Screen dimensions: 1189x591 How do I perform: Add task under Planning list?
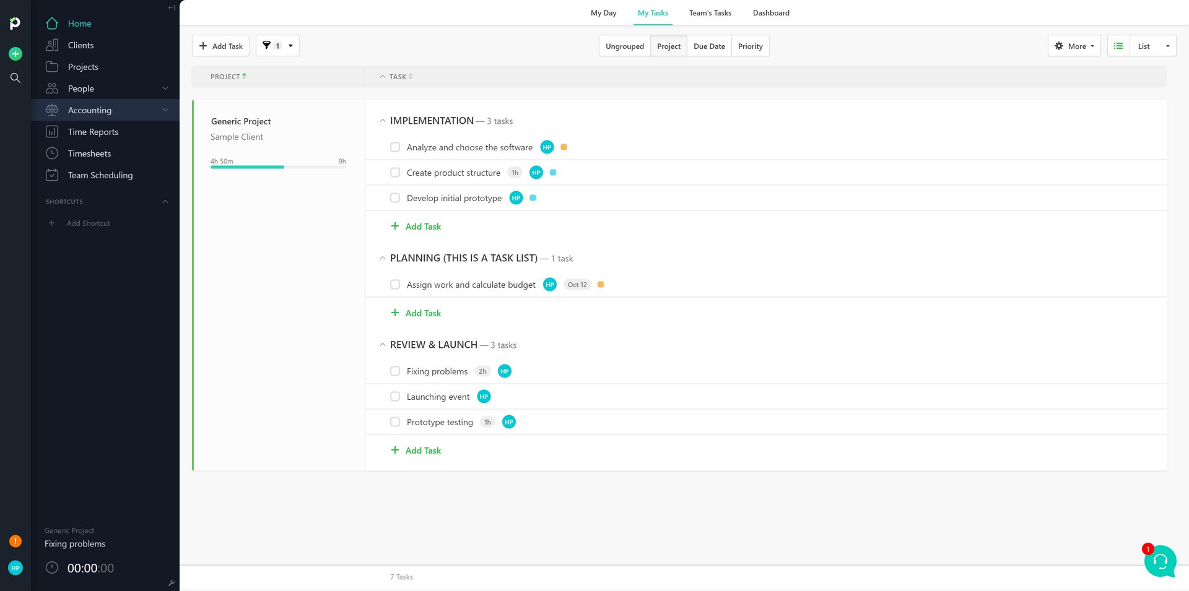tap(416, 313)
